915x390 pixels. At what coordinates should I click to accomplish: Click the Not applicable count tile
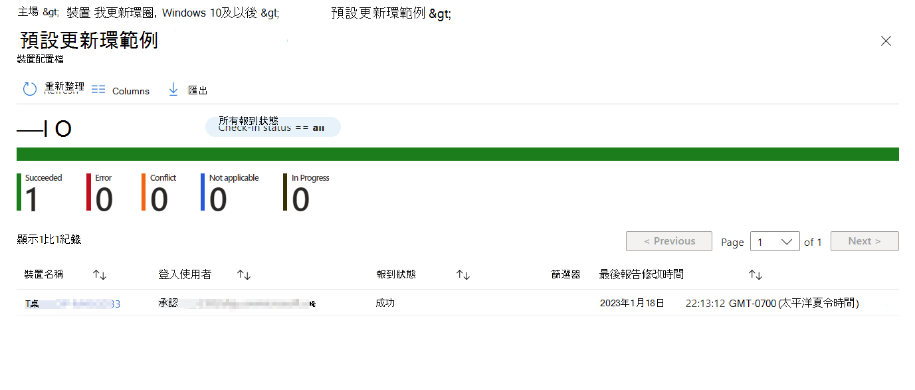tap(231, 192)
